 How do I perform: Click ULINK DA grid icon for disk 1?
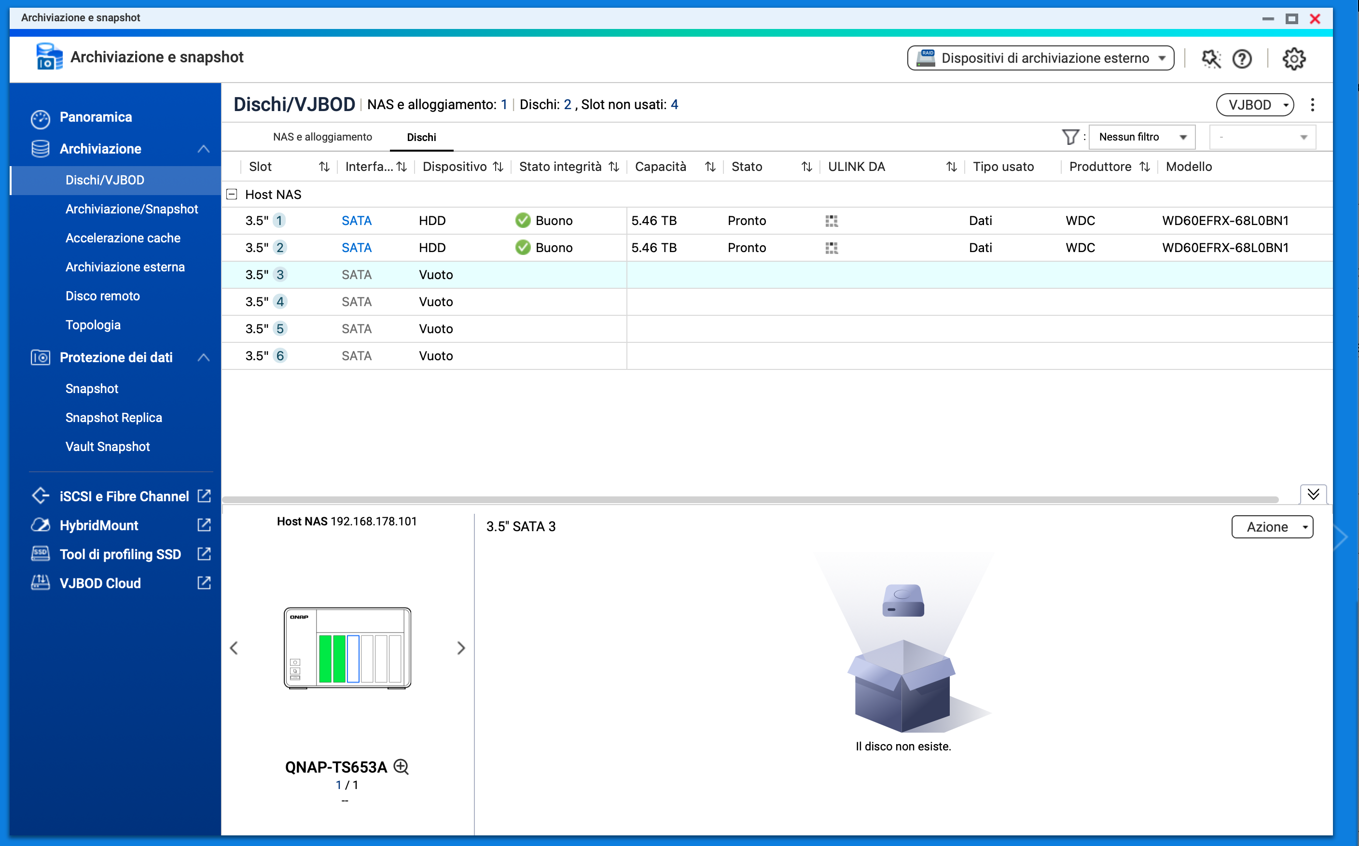pos(831,221)
